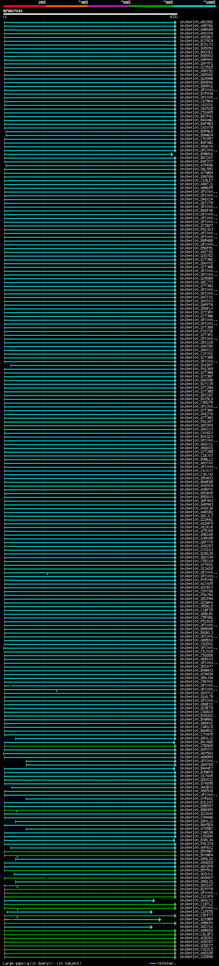Select hit label UniRef100_A0D0C9
Screen dimensions: 219x966
point(196,486)
